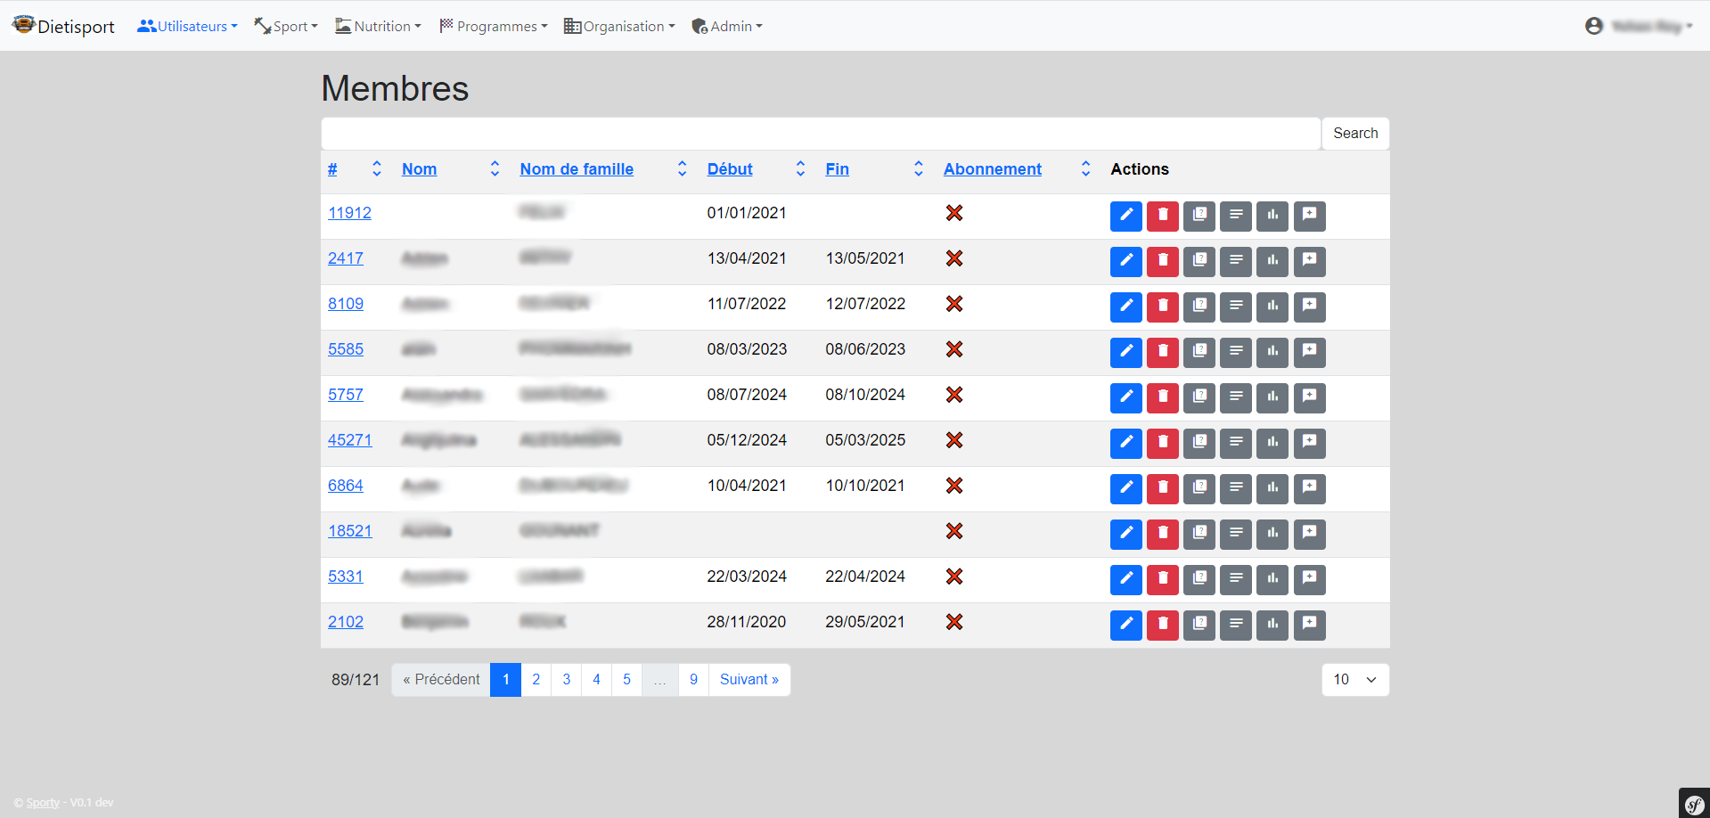This screenshot has height=818, width=1710.
Task: Edit the member with ID 11912
Action: (1125, 216)
